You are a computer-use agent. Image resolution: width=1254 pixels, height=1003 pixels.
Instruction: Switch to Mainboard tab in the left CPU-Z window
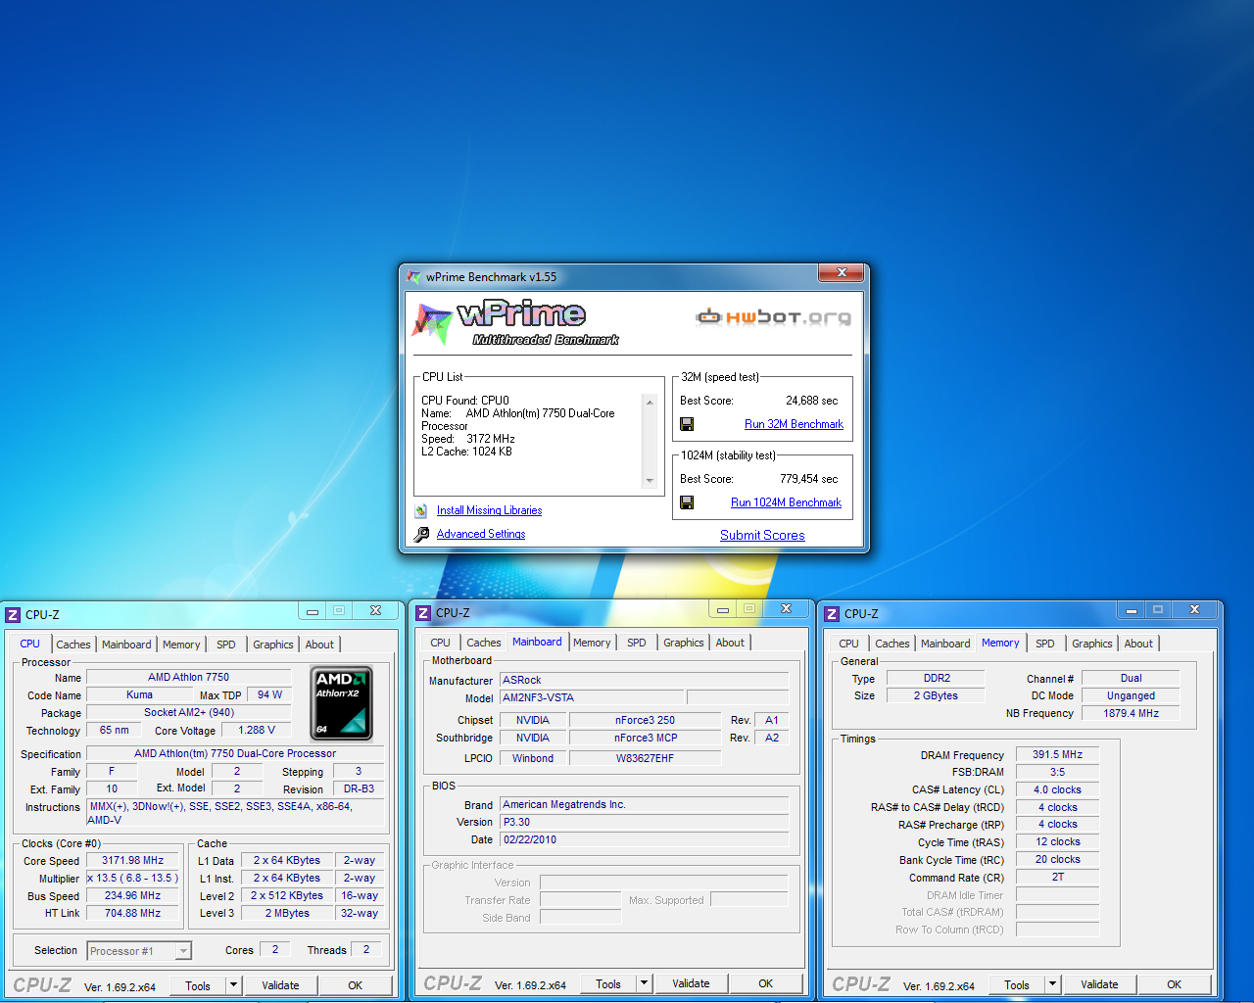pyautogui.click(x=126, y=645)
